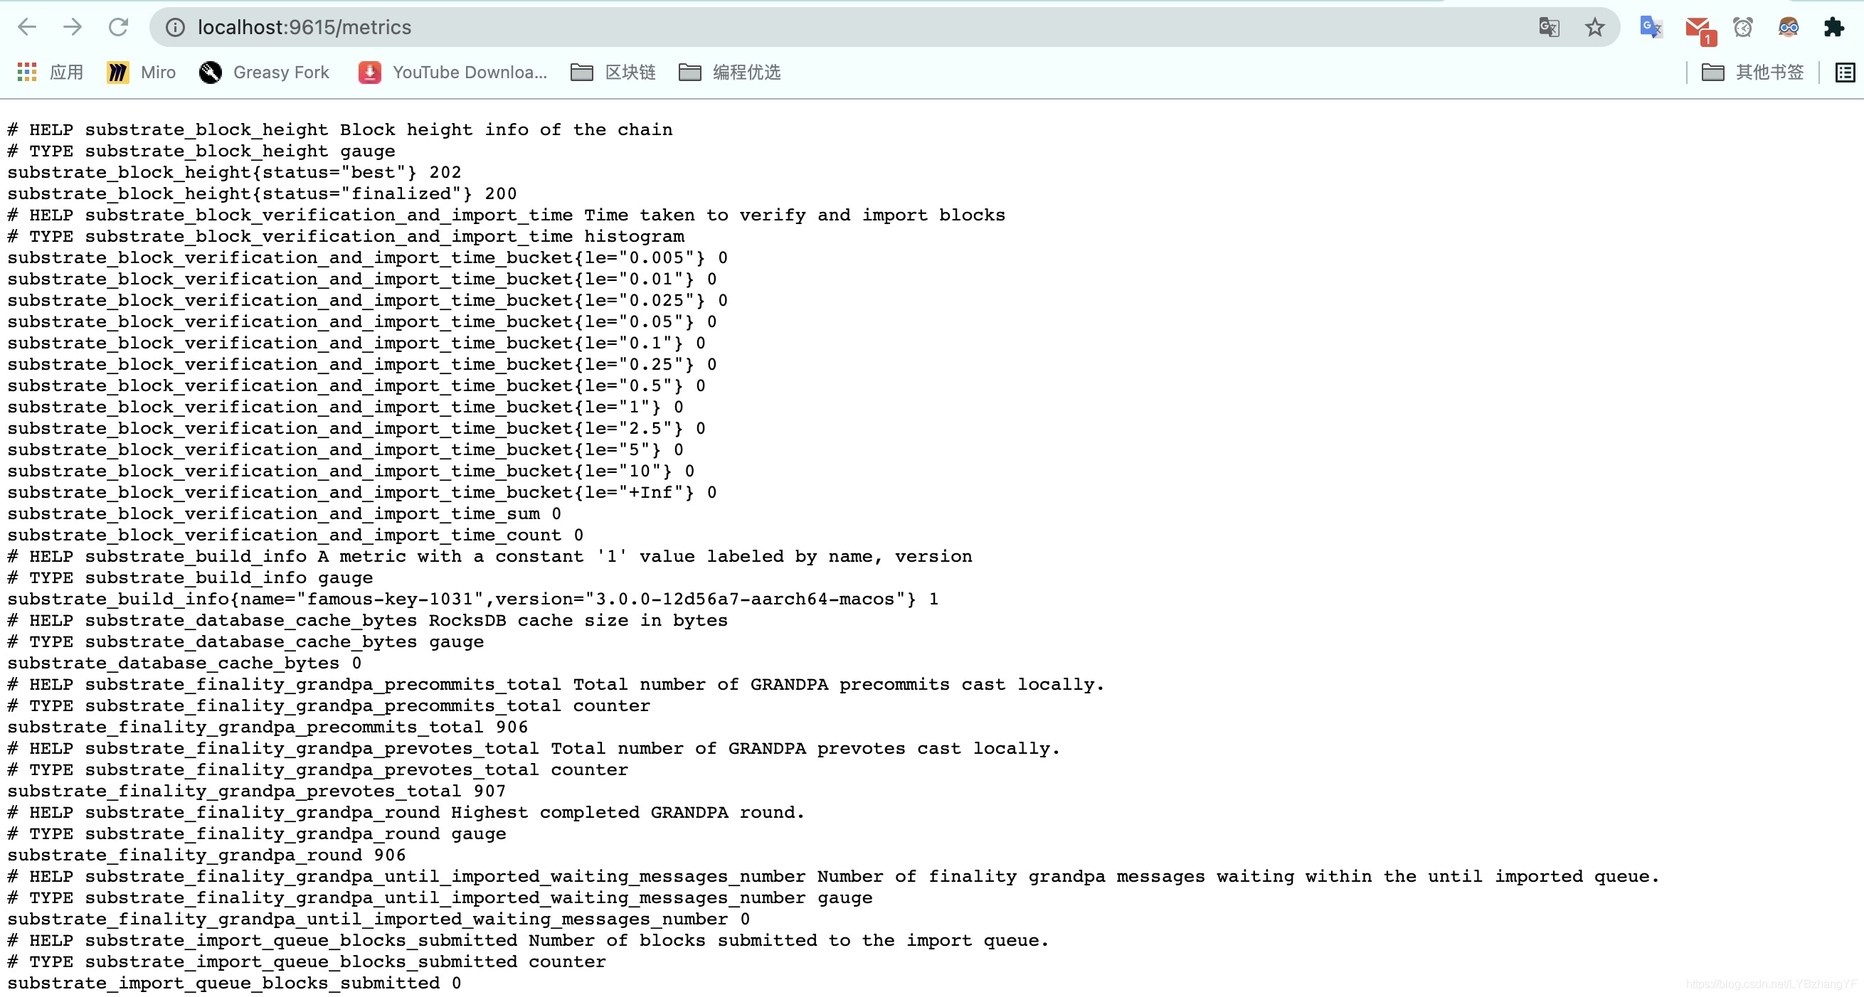Open the Miro bookmark

(x=141, y=73)
